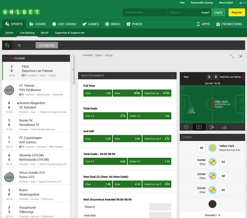Open the BINGO main menu

[x=113, y=24]
